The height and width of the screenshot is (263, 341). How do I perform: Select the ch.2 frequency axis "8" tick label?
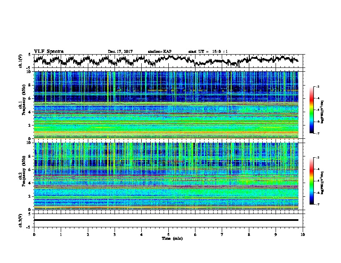pos(30,156)
